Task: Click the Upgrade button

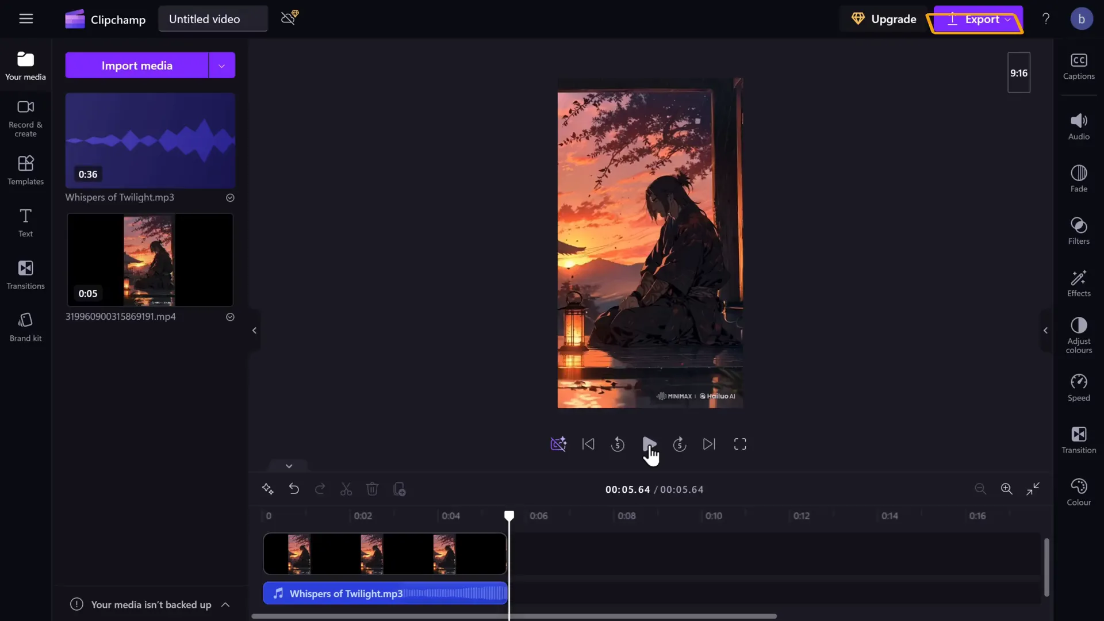Action: [x=884, y=19]
